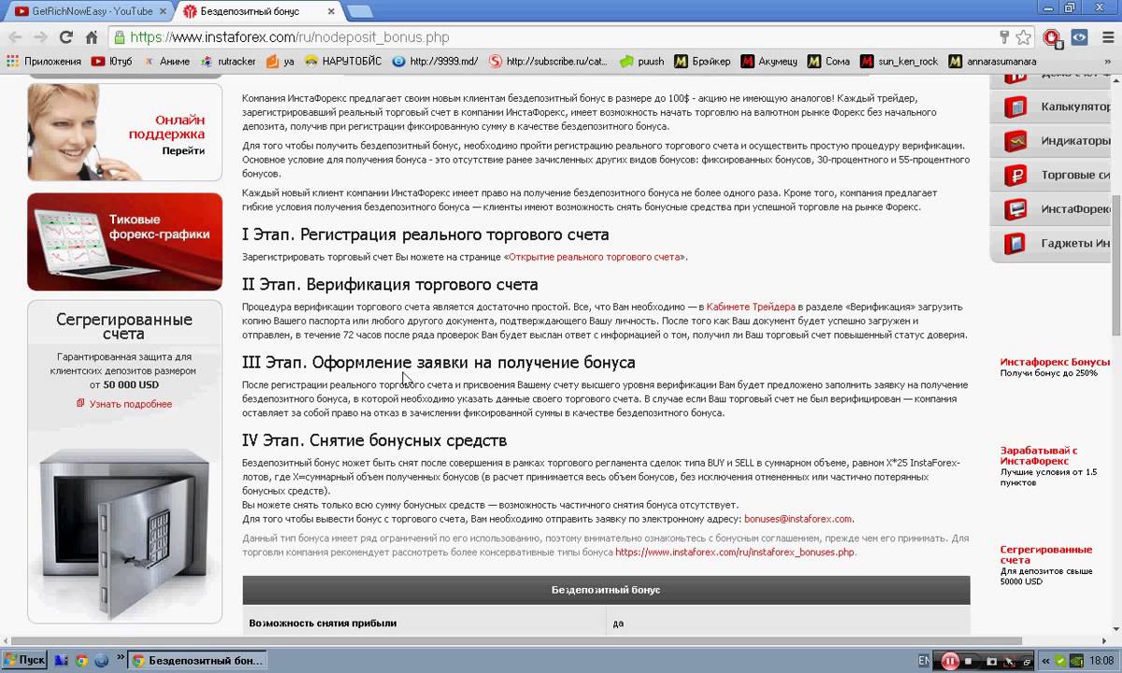Click the green checkmark tray icon
This screenshot has height=673, width=1122.
click(1060, 661)
